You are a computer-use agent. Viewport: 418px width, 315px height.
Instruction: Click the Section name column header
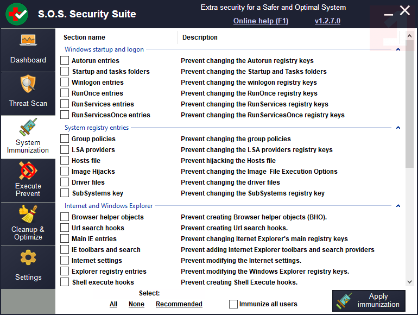pos(84,37)
